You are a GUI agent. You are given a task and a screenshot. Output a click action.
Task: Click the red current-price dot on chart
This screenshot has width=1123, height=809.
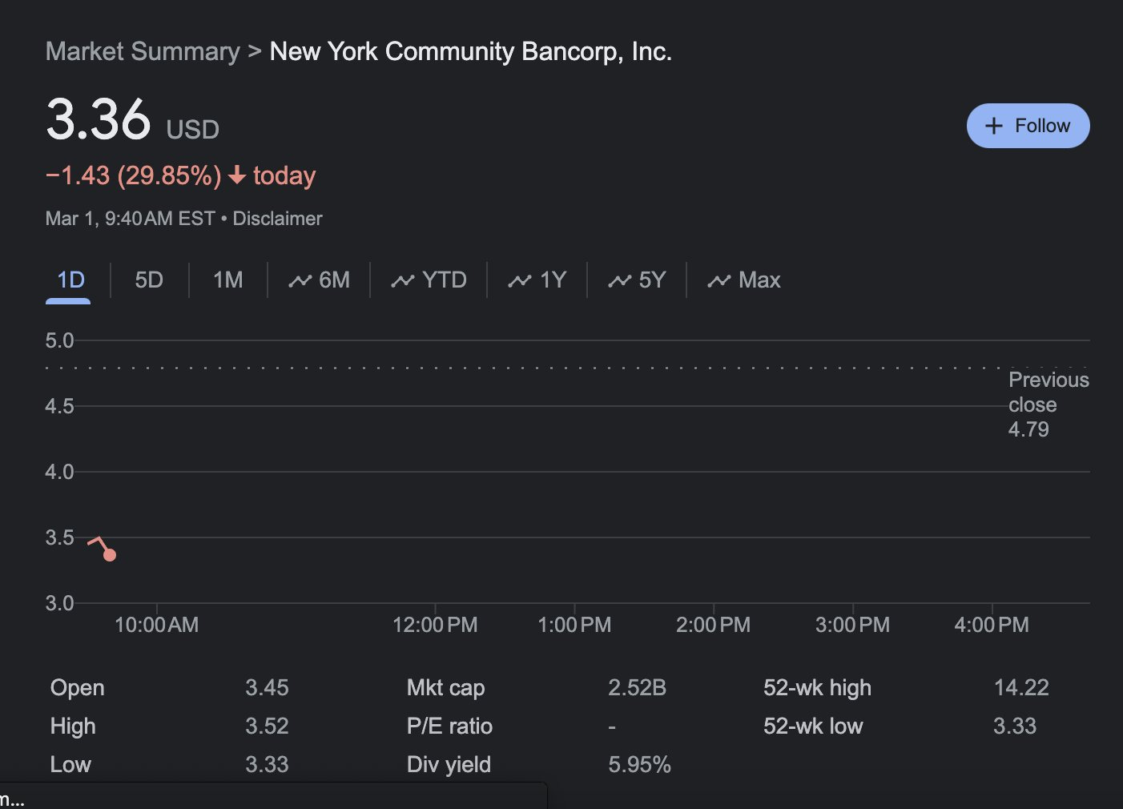[110, 555]
